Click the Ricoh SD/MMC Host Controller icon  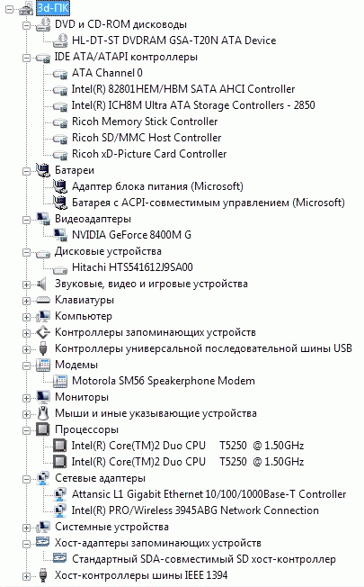pyautogui.click(x=60, y=139)
